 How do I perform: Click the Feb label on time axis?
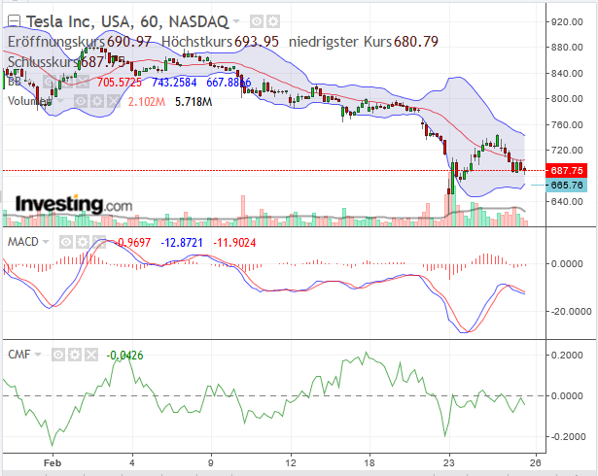tap(53, 463)
